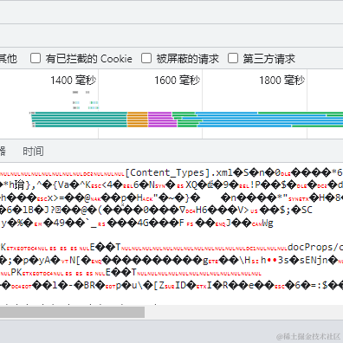Click the horizontal scrollbar thumb of the response
Image resolution: width=343 pixels, height=343 pixels.
[72, 312]
